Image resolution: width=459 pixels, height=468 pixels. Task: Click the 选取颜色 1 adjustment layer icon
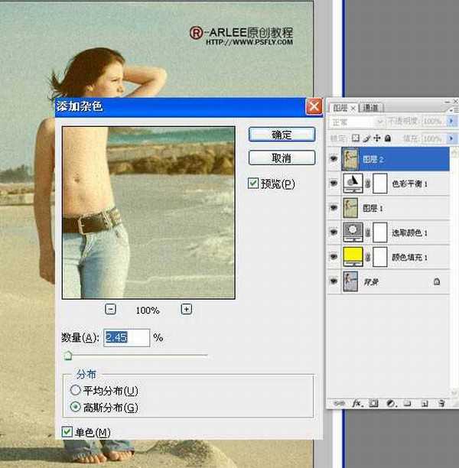(x=353, y=232)
